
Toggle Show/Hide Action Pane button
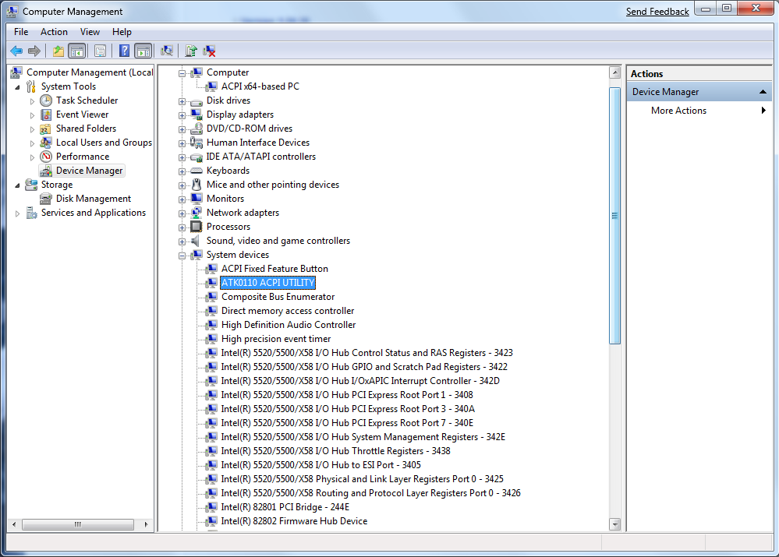click(x=143, y=51)
